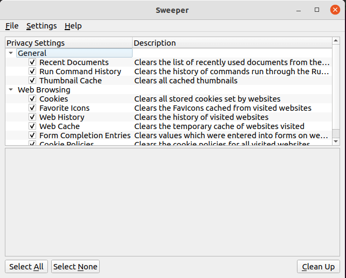The width and height of the screenshot is (346, 278).
Task: Click the Select All button
Action: tap(26, 267)
